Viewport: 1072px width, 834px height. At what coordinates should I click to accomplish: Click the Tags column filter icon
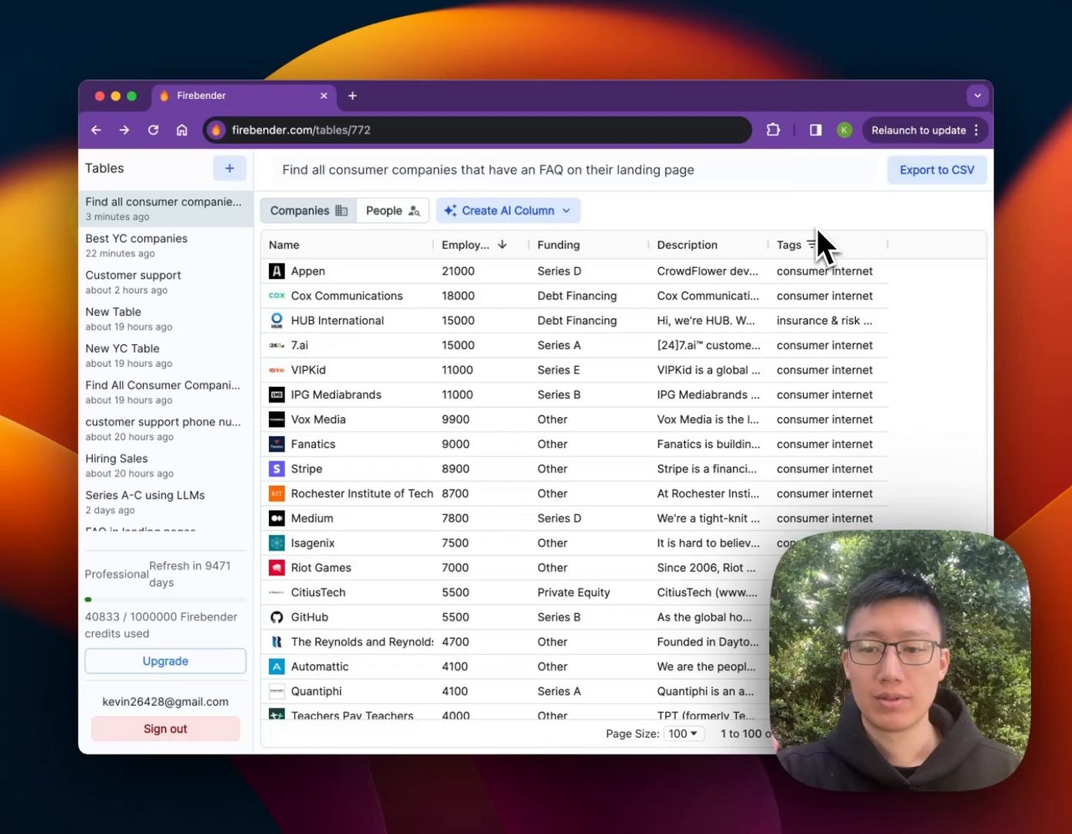coord(811,245)
